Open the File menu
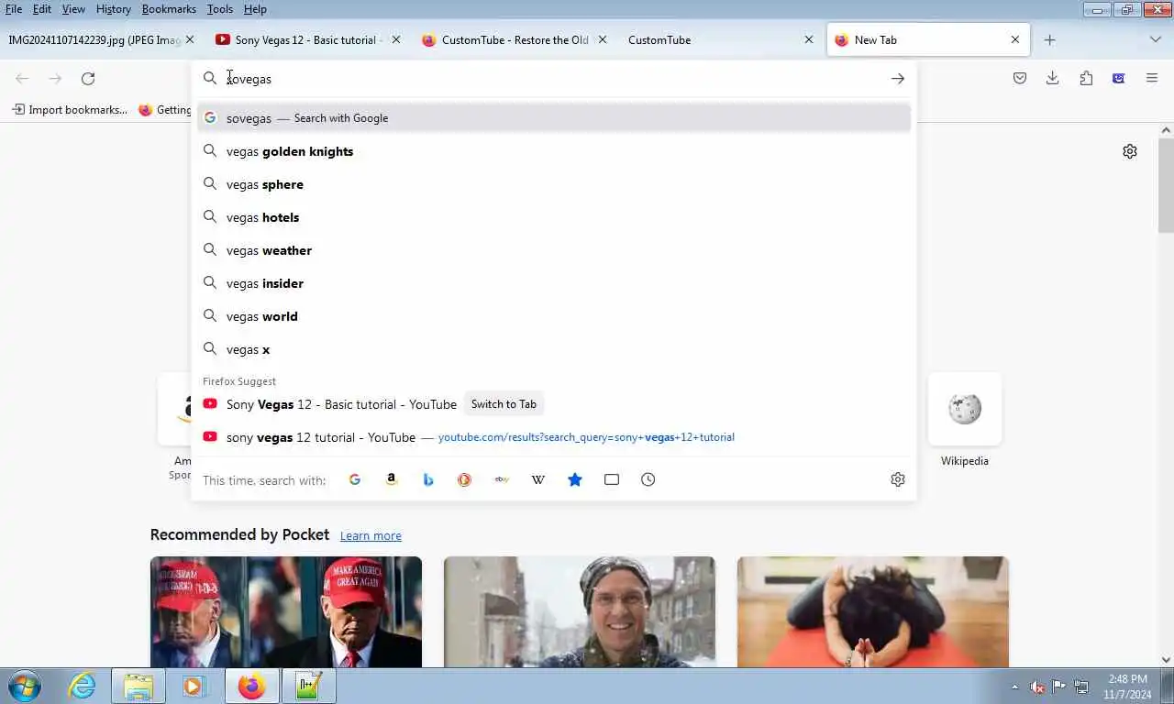The width and height of the screenshot is (1174, 704). 14,9
